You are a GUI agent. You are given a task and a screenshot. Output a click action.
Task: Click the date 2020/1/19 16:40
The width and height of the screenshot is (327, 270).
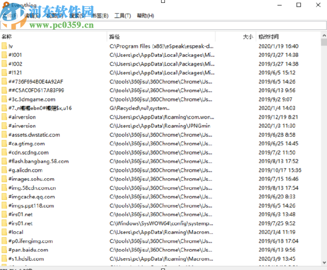coord(279,46)
